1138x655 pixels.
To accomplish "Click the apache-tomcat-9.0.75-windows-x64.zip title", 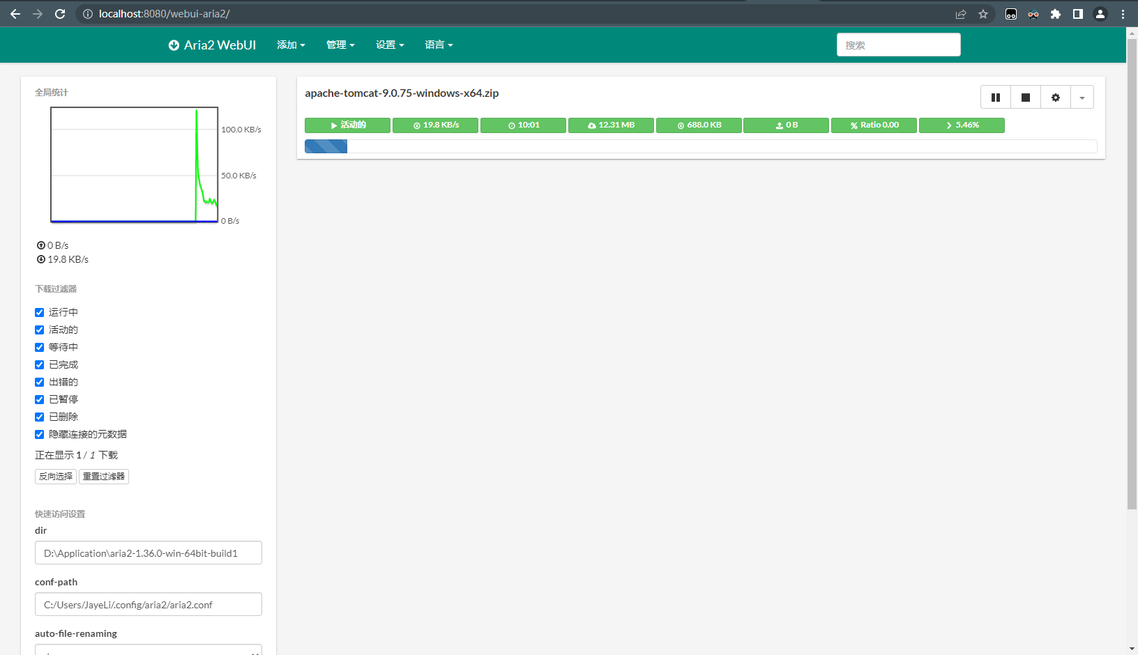I will [402, 93].
